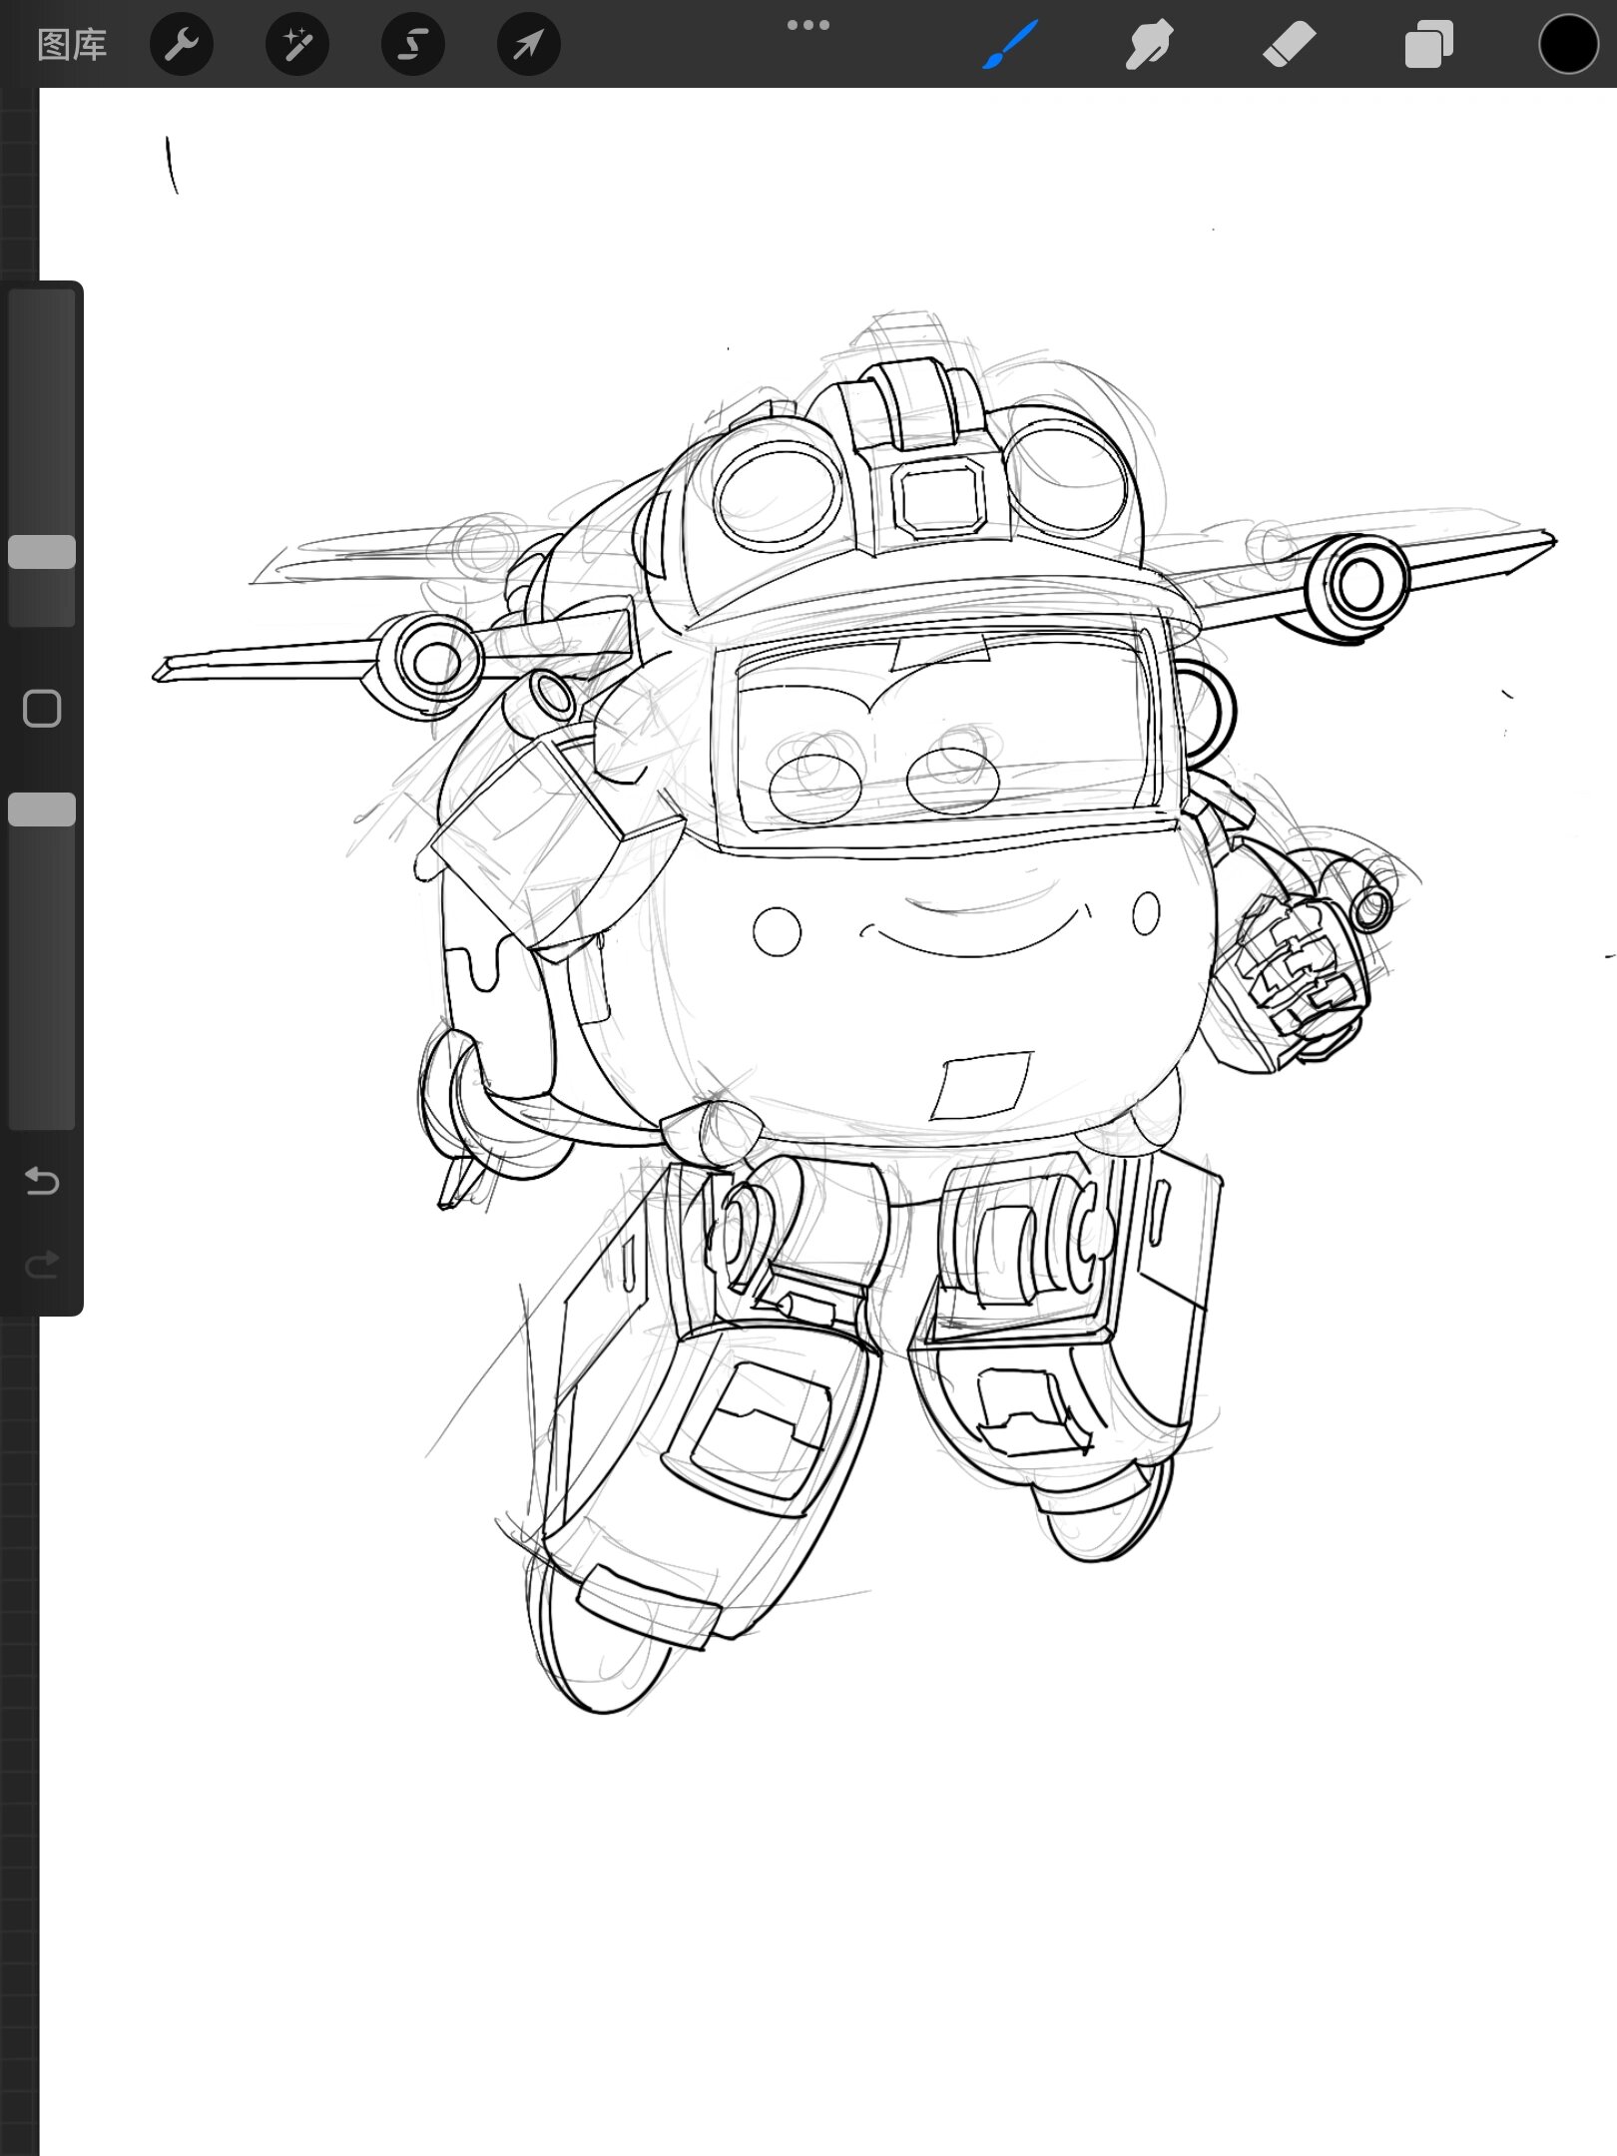Click the brush opacity slider handle
The image size is (1617, 2156).
pyautogui.click(x=42, y=809)
